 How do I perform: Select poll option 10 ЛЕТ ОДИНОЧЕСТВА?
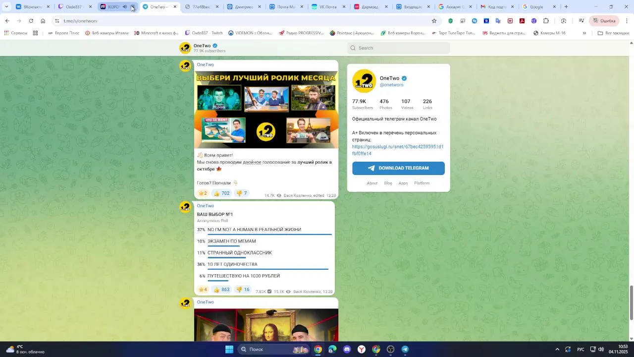[x=264, y=265]
